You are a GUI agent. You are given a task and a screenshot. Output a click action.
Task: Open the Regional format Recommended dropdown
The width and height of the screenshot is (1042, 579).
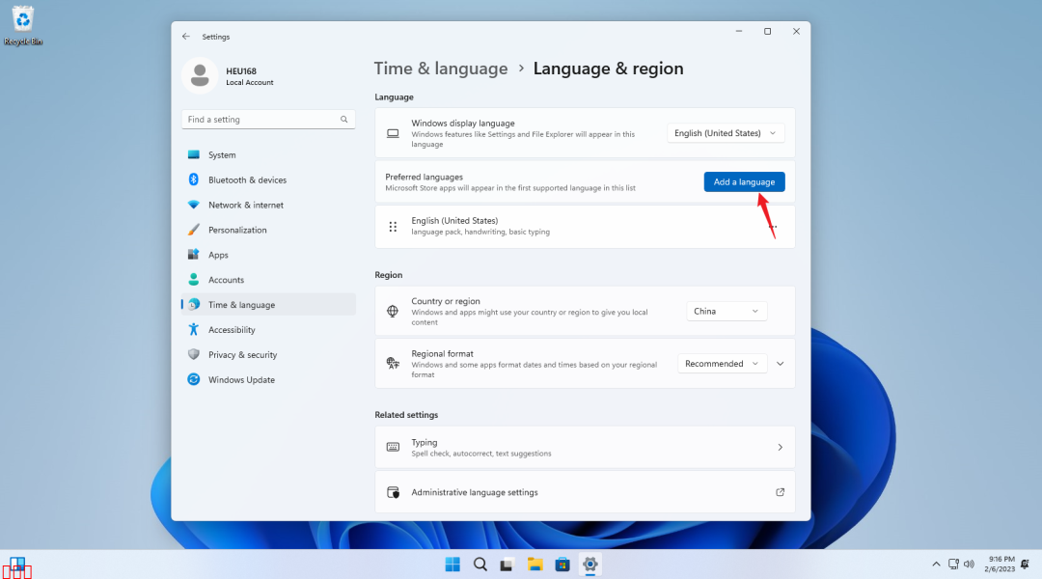pyautogui.click(x=721, y=364)
